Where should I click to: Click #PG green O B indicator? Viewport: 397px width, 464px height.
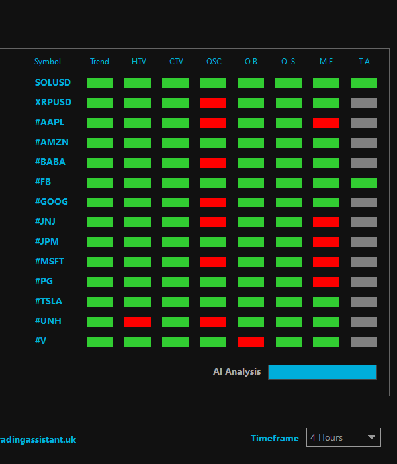coord(251,282)
